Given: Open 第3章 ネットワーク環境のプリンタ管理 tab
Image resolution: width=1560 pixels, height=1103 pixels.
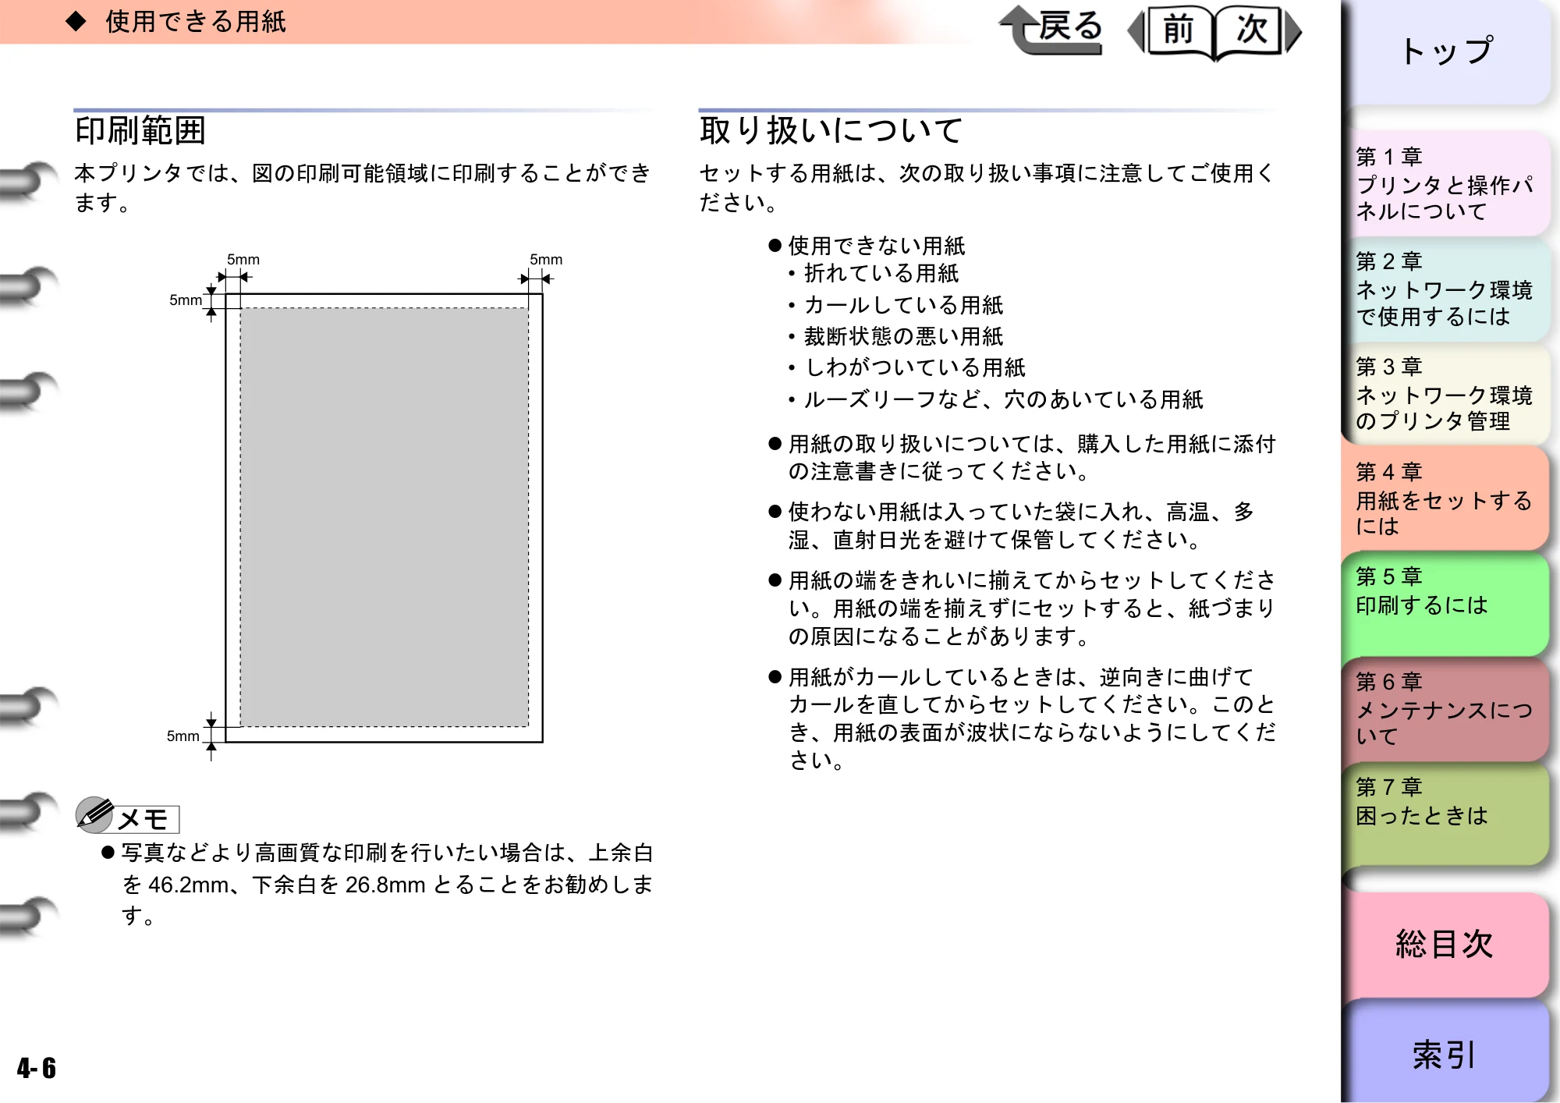Looking at the screenshot, I should 1447,395.
